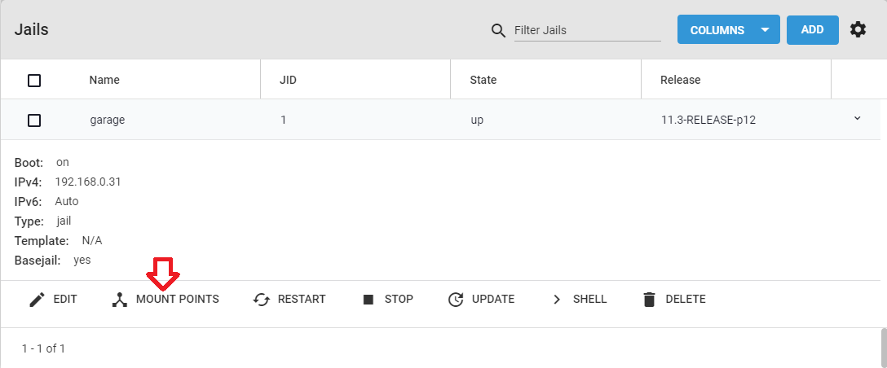Click the trash can Delete icon
The image size is (887, 368).
point(650,300)
